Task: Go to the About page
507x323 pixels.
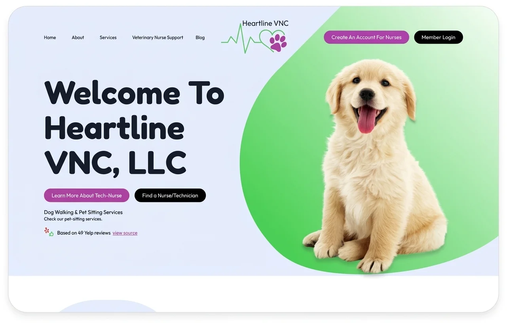Action: 78,38
